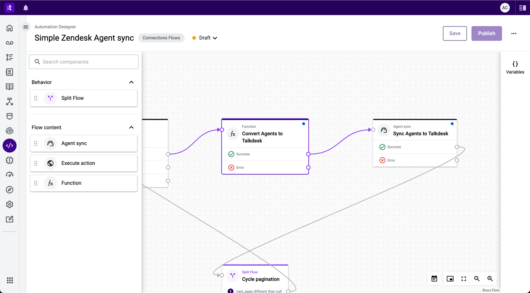Click the drag handle of Split Flow component
This screenshot has width=530, height=293.
36,98
